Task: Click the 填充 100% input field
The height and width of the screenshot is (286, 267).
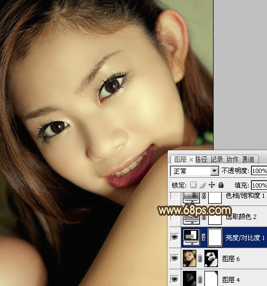Action: tap(259, 185)
